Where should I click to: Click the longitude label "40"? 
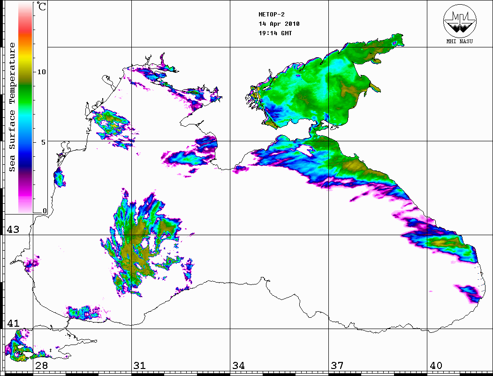pos(436,365)
